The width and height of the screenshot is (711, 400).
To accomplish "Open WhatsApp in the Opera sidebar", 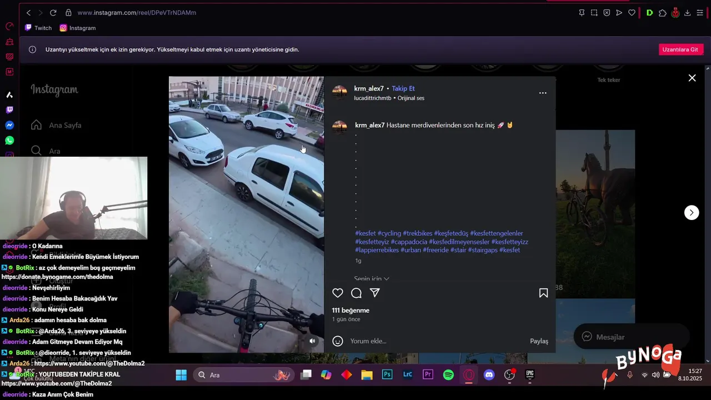I will [9, 141].
